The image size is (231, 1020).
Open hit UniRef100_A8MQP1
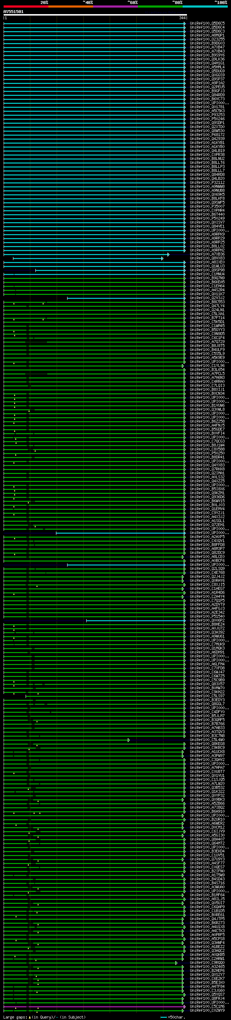click(207, 35)
